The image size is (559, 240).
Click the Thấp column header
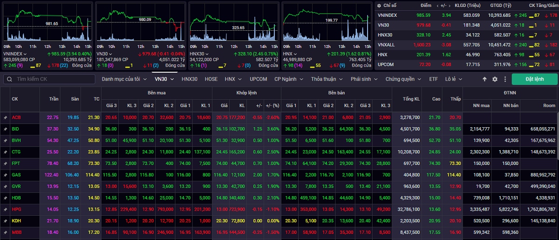(456, 99)
